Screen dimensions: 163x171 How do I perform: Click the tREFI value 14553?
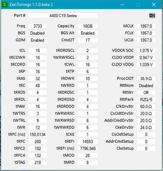coord(88,141)
